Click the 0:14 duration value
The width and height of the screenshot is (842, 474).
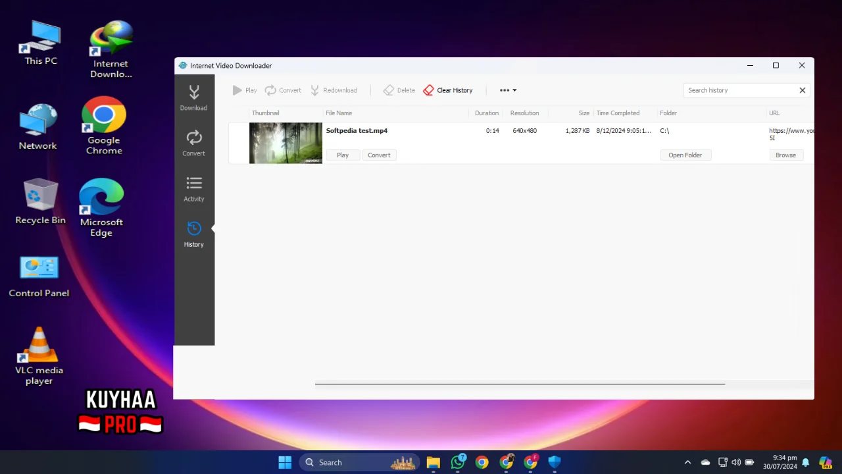click(x=493, y=130)
